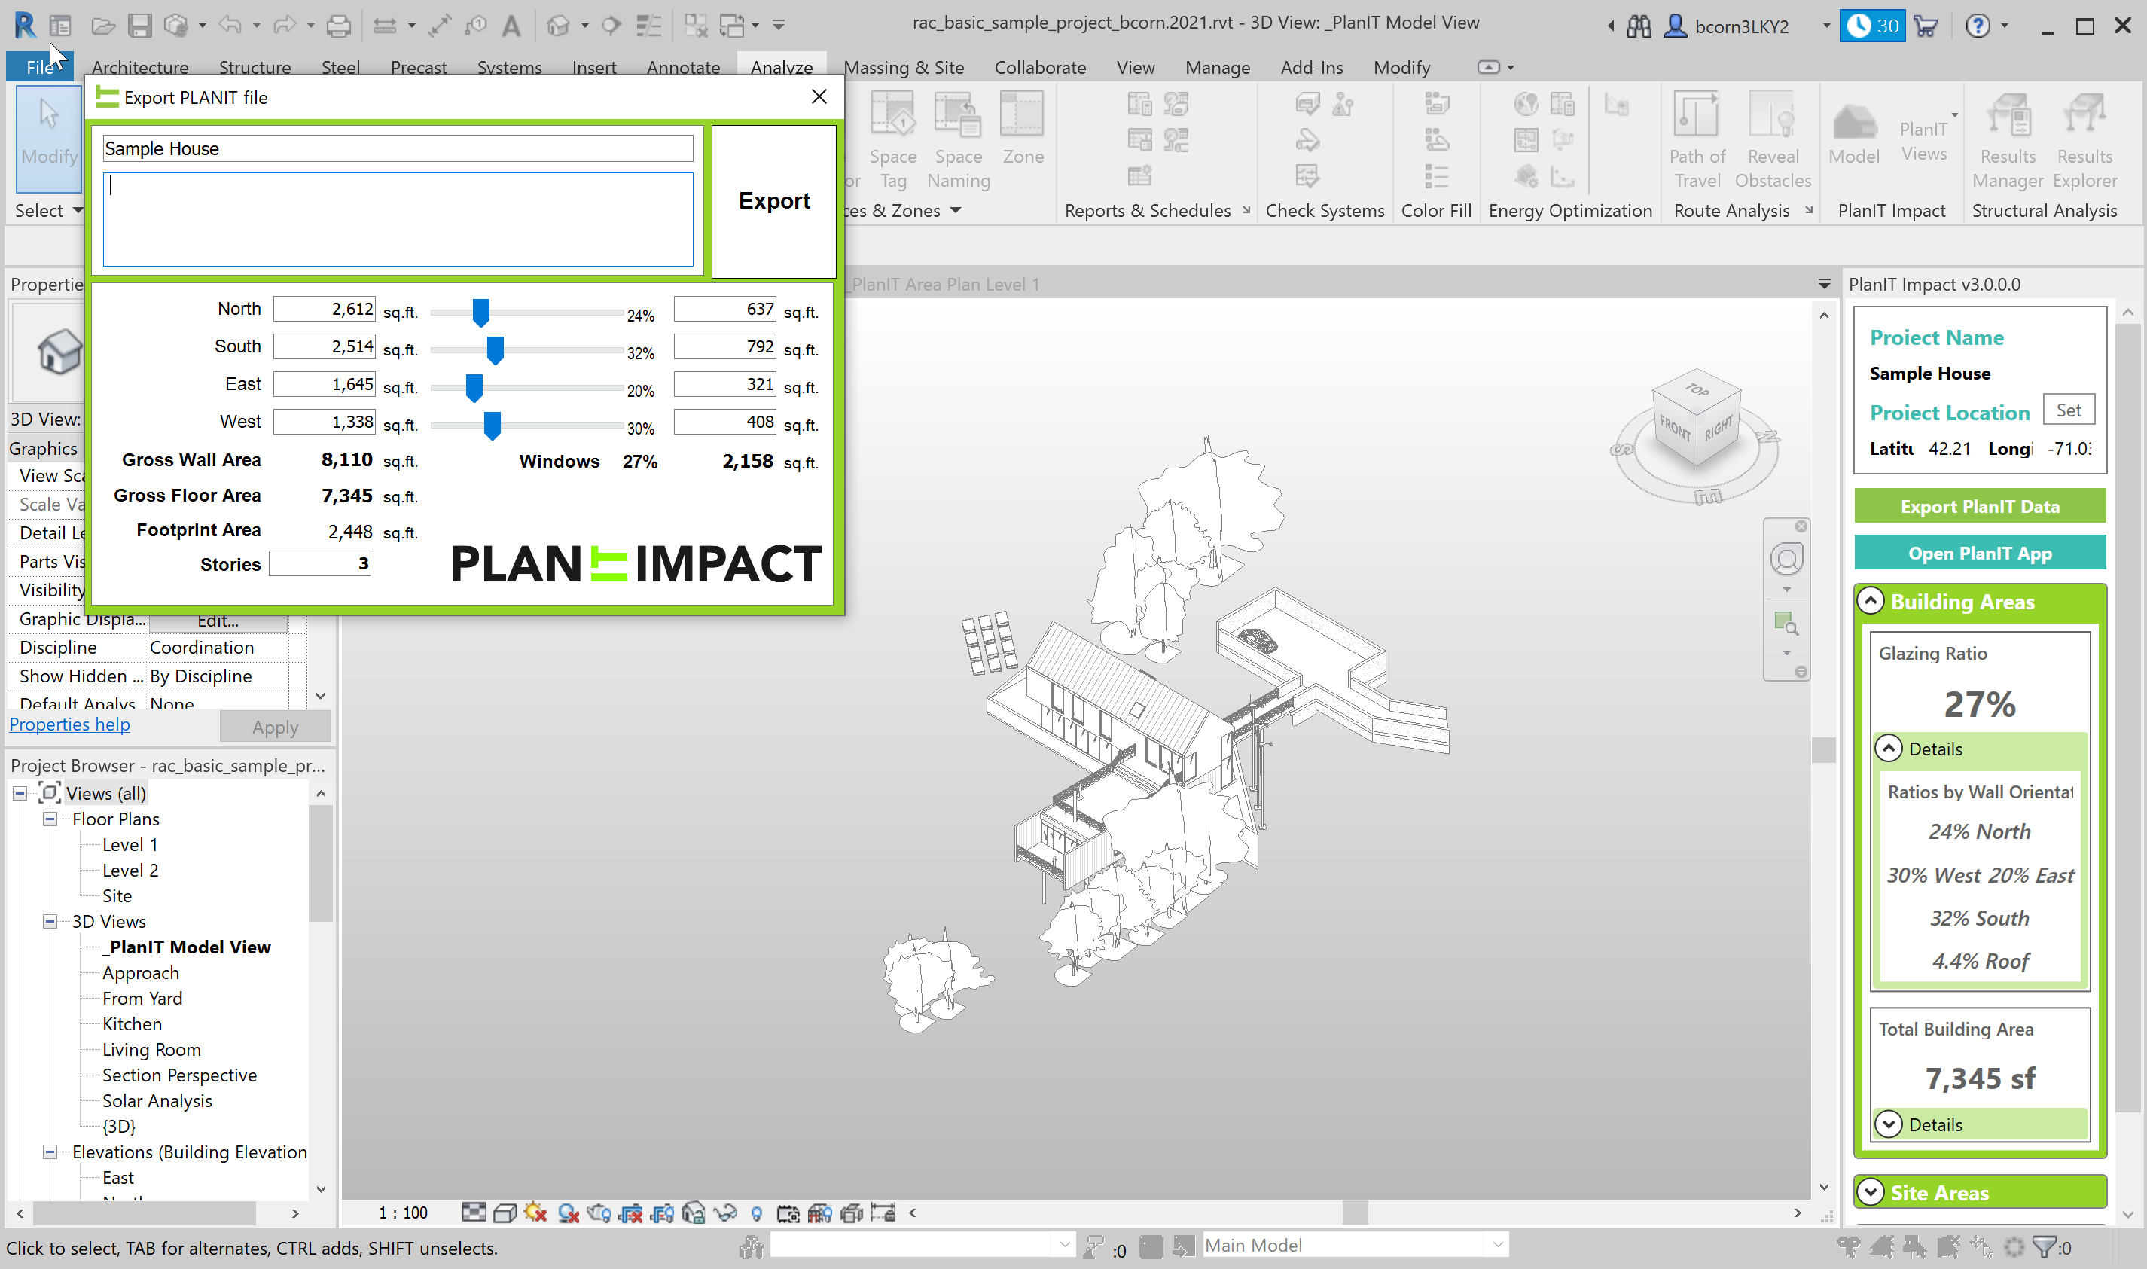Image resolution: width=2147 pixels, height=1269 pixels.
Task: Expand the Total Building Area Details
Action: 1889,1124
